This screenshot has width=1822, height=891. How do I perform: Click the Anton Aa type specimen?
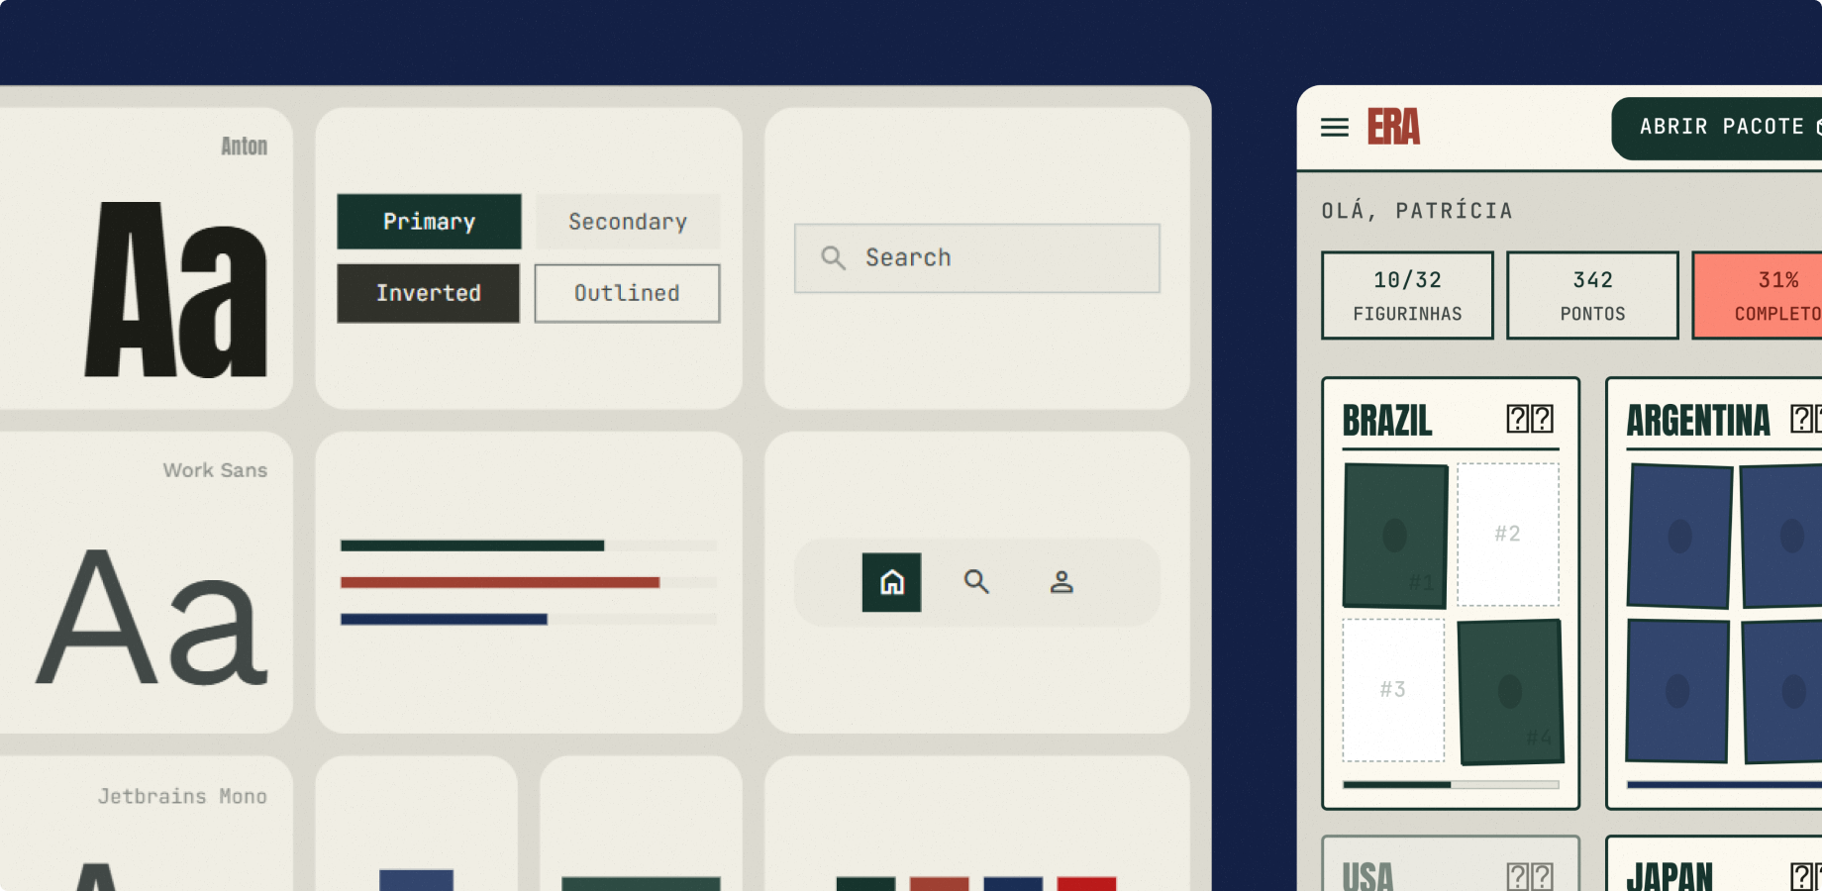tap(176, 290)
